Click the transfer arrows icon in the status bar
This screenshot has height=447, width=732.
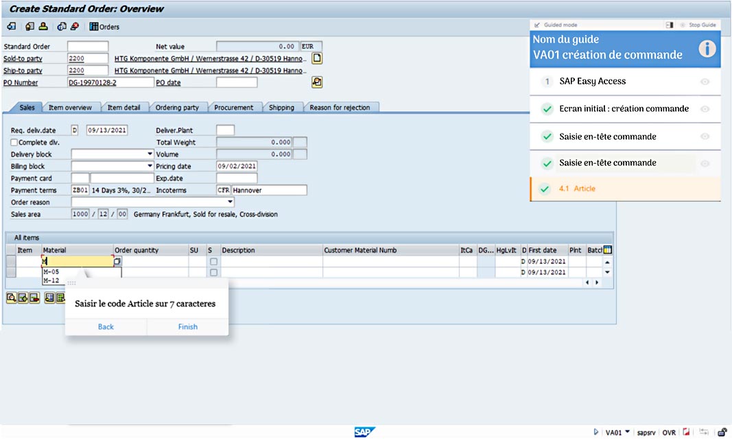click(704, 432)
